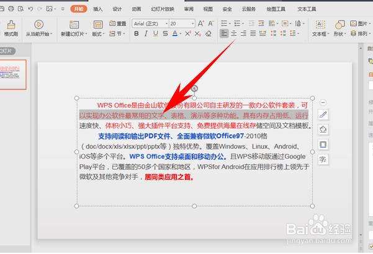
Task: Toggle distributed alignment for the paragraph
Action: tap(263, 33)
